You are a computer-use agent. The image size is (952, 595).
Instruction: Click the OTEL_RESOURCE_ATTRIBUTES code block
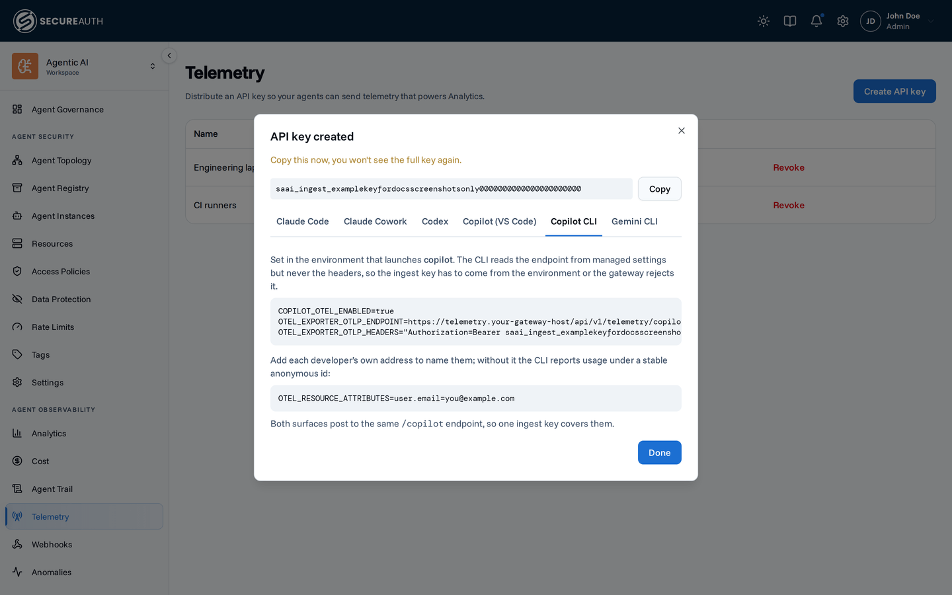[476, 399]
